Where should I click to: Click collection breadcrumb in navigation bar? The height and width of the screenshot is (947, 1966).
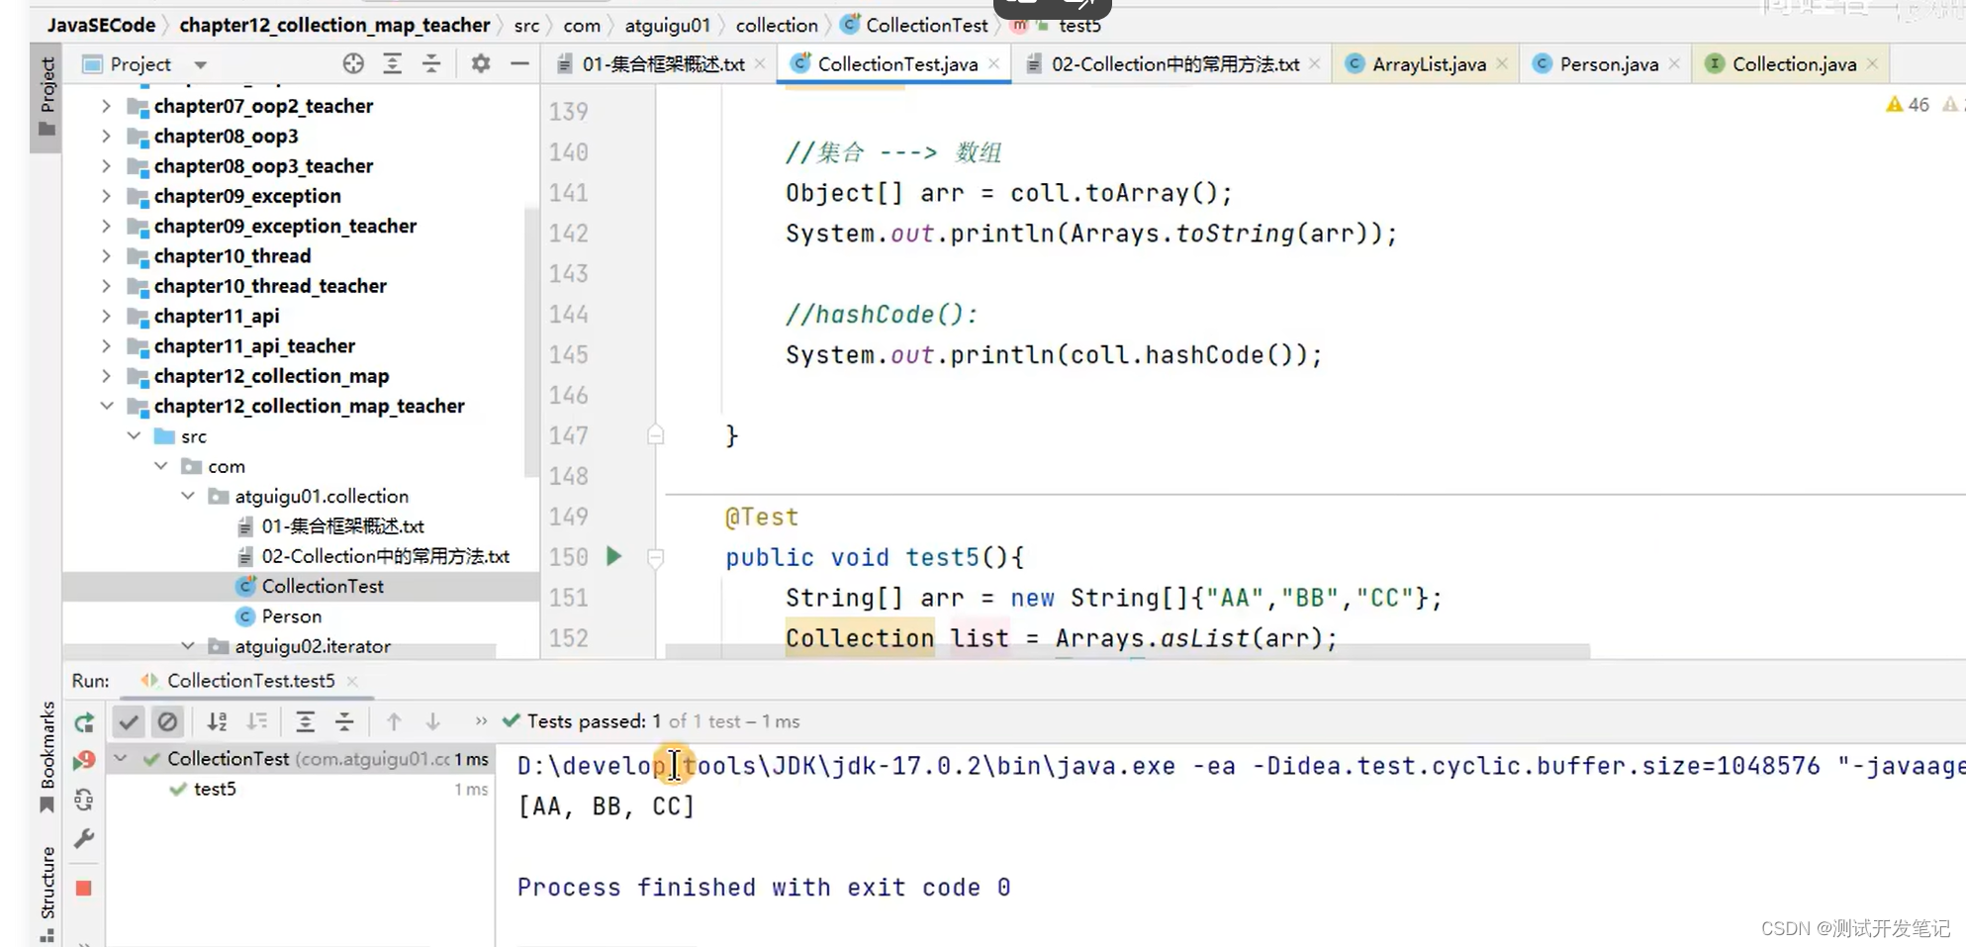(777, 25)
